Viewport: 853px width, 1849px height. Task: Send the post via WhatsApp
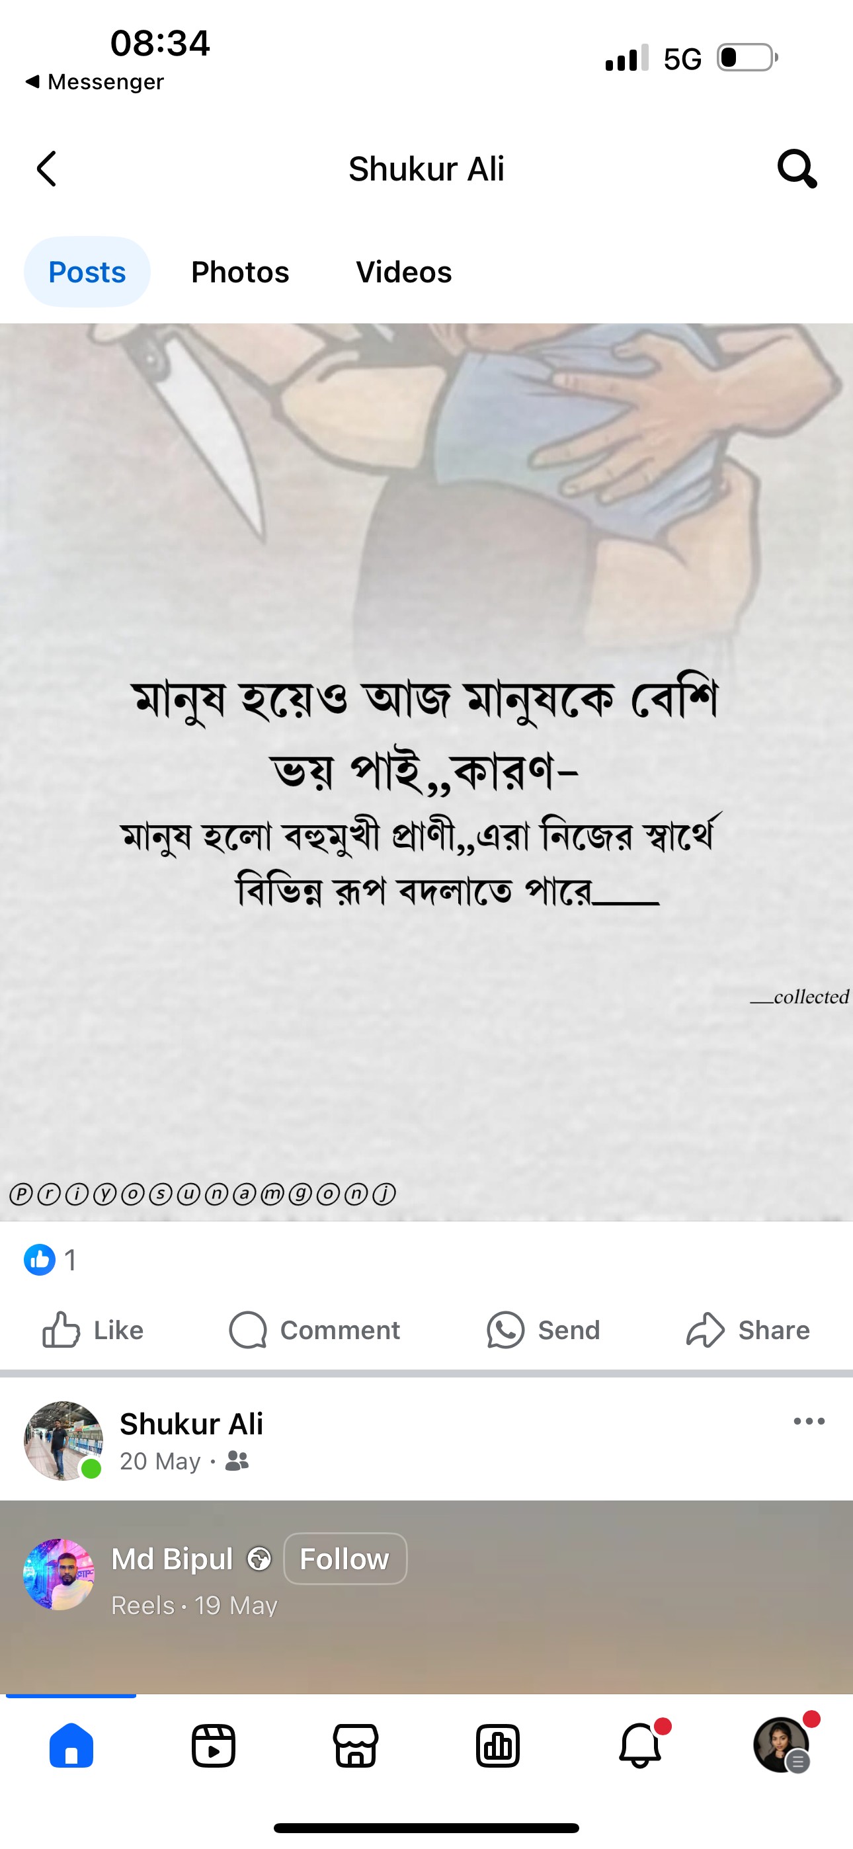(543, 1330)
